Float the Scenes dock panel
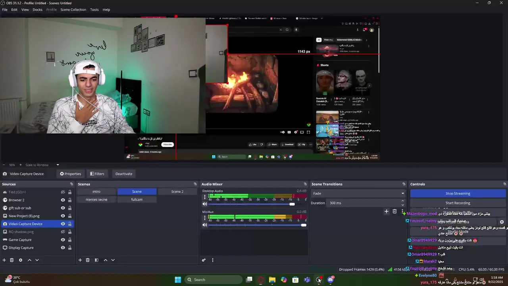The height and width of the screenshot is (286, 508). pyautogui.click(x=195, y=184)
